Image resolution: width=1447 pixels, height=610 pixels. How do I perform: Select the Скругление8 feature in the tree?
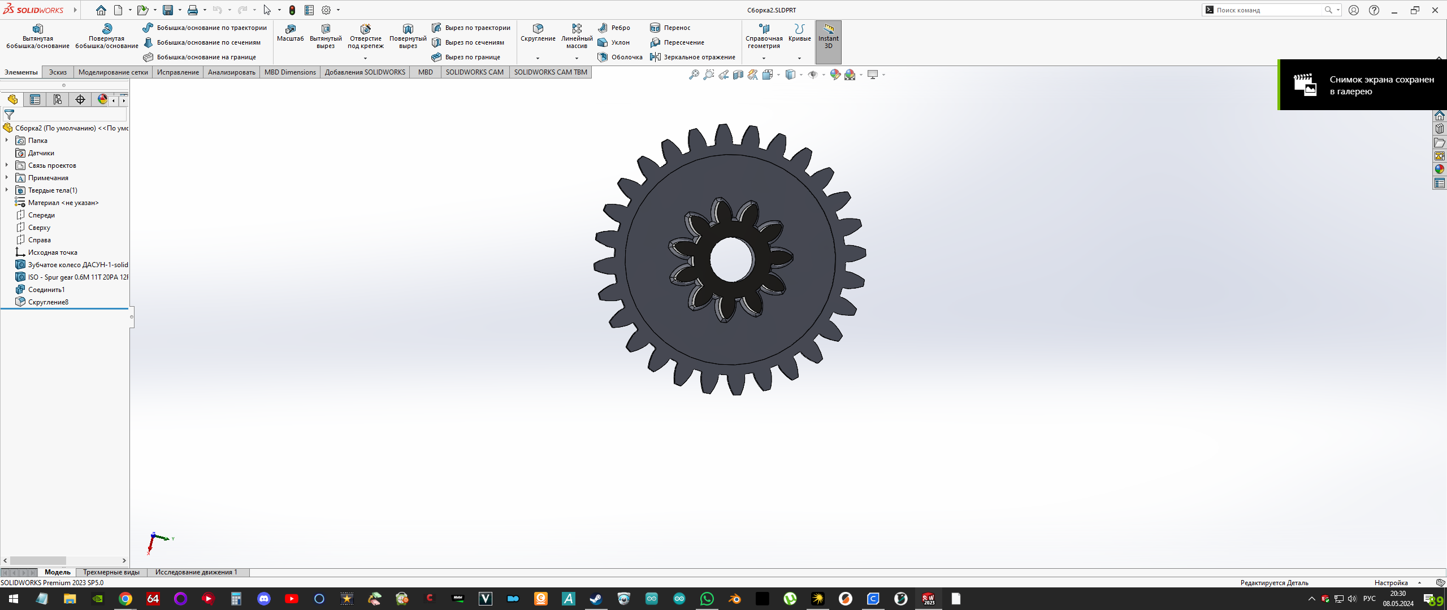click(48, 302)
